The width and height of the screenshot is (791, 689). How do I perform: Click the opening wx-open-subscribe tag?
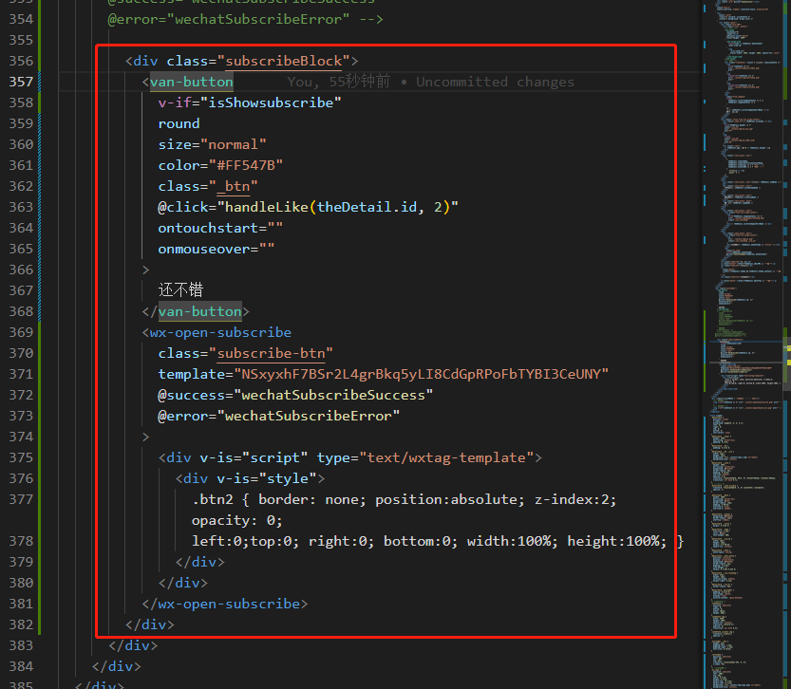[x=220, y=333]
